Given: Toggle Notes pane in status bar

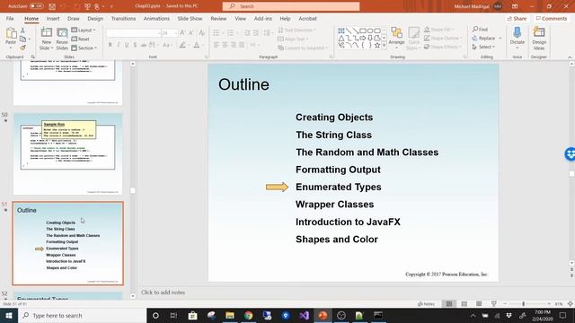Looking at the screenshot, I should tap(426, 304).
